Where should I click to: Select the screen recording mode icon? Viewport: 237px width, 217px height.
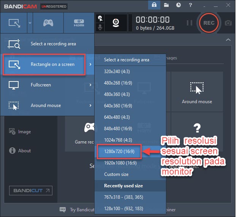(x=14, y=23)
